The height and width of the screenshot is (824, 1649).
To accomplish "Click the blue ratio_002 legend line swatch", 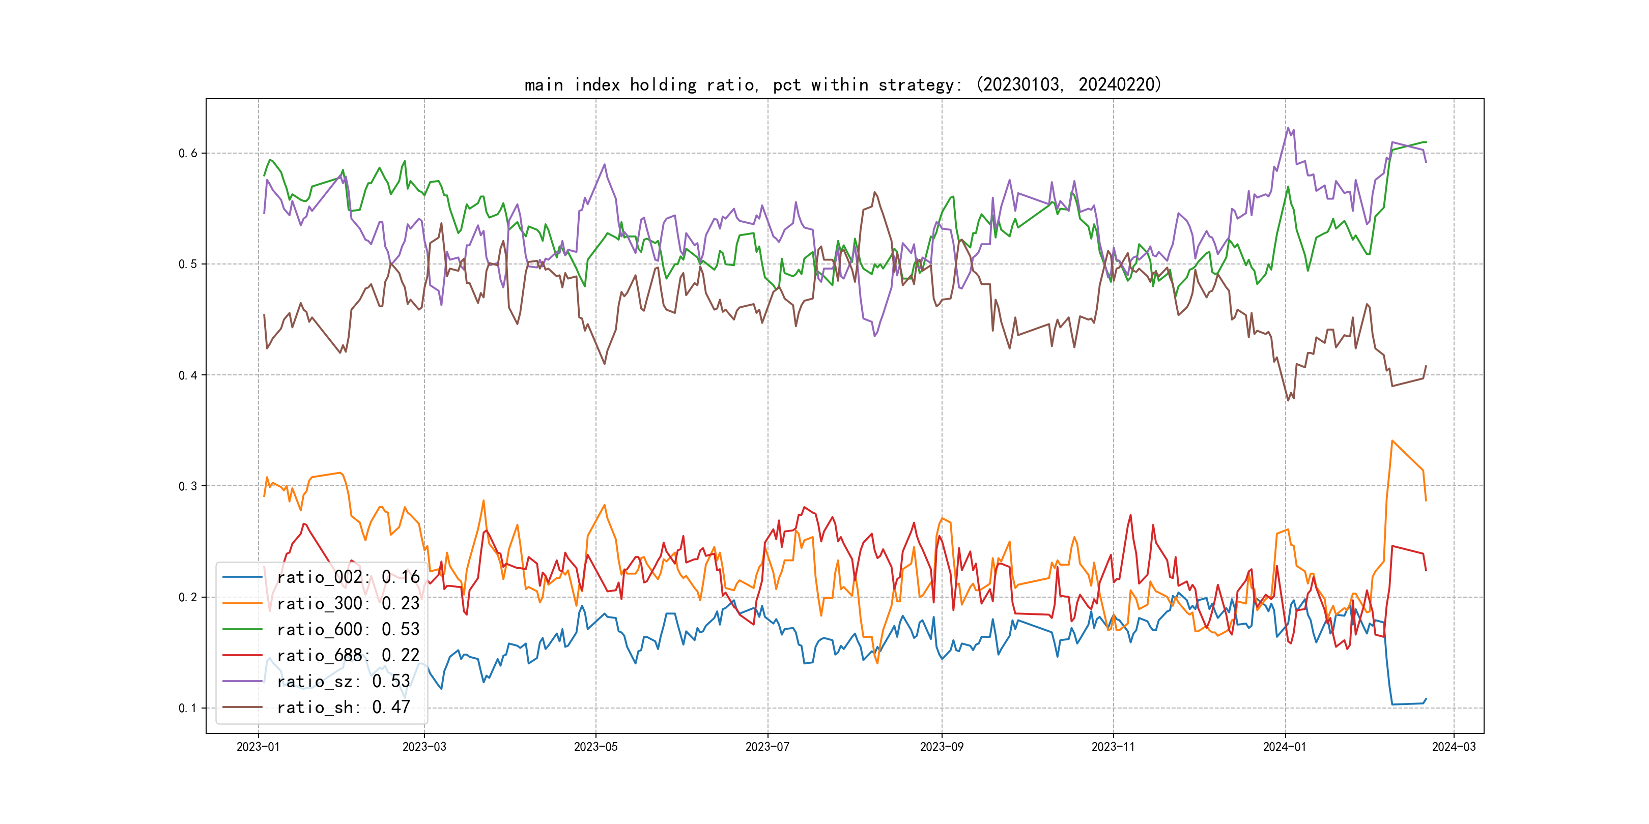I will (242, 577).
